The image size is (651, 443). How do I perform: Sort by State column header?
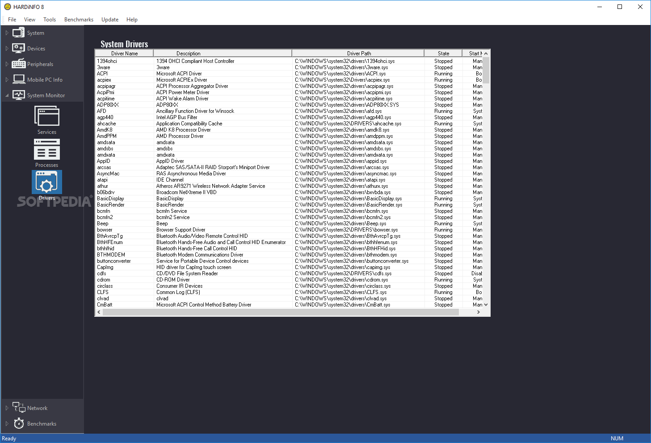click(443, 53)
